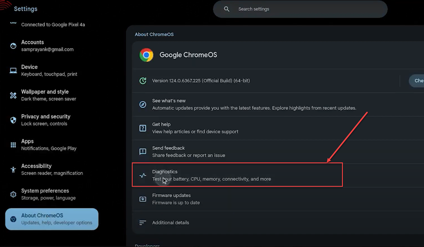Viewport: 424px width, 247px height.
Task: Click the Settings title heading
Action: (26, 9)
